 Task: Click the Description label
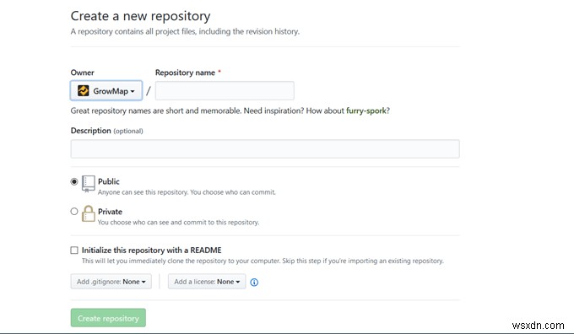click(x=91, y=131)
